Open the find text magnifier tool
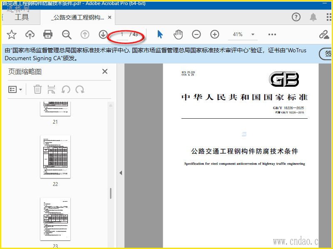This screenshot has width=333, height=249. [x=67, y=34]
